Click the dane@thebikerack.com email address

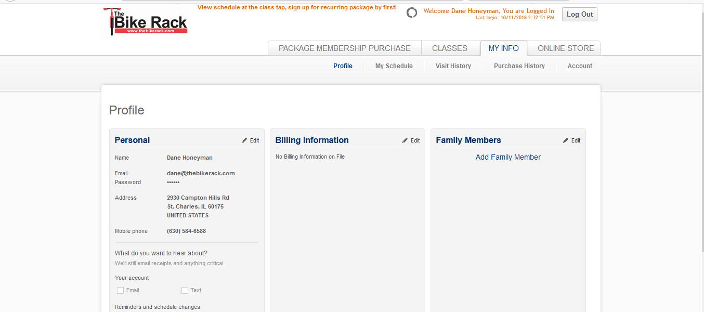coord(201,173)
